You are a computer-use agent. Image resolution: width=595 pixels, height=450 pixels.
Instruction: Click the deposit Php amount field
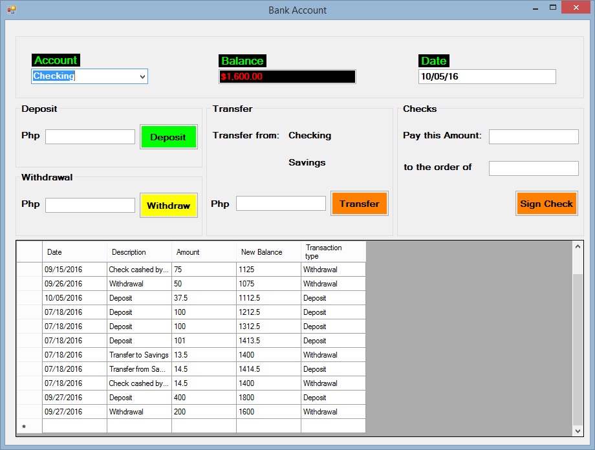click(89, 136)
